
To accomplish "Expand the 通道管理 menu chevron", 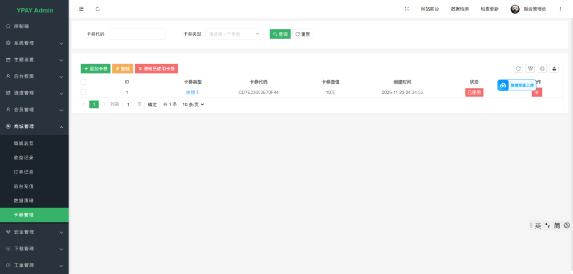I will click(62, 94).
